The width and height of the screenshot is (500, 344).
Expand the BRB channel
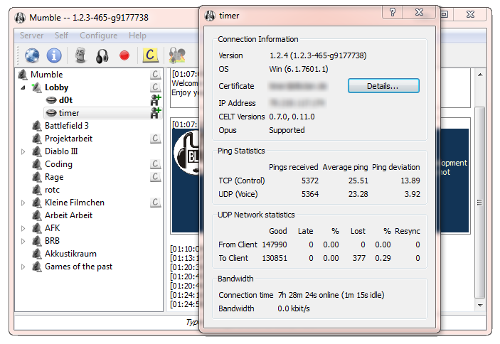tap(23, 241)
